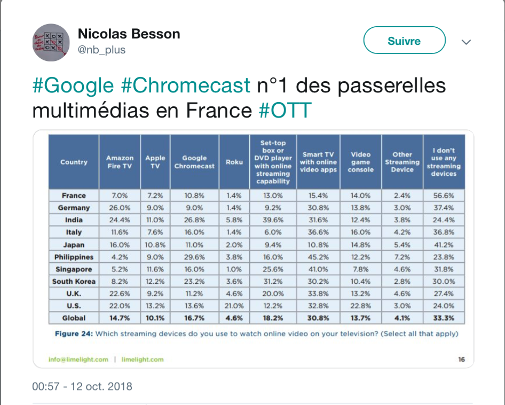
Task: Open Nicolas Besson's profile avatar
Action: pos(51,42)
